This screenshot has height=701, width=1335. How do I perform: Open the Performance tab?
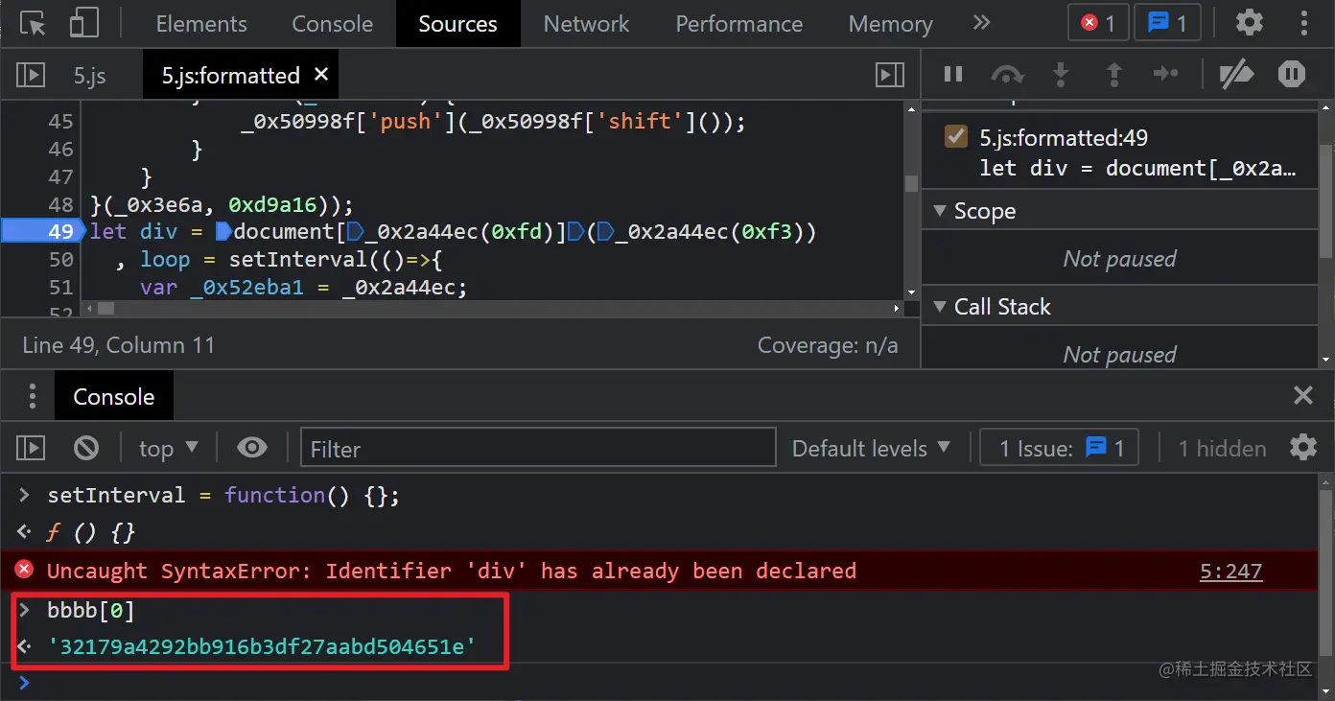pos(738,24)
